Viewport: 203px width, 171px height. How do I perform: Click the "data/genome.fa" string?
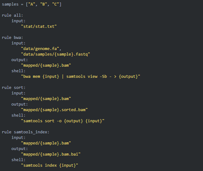[41, 49]
